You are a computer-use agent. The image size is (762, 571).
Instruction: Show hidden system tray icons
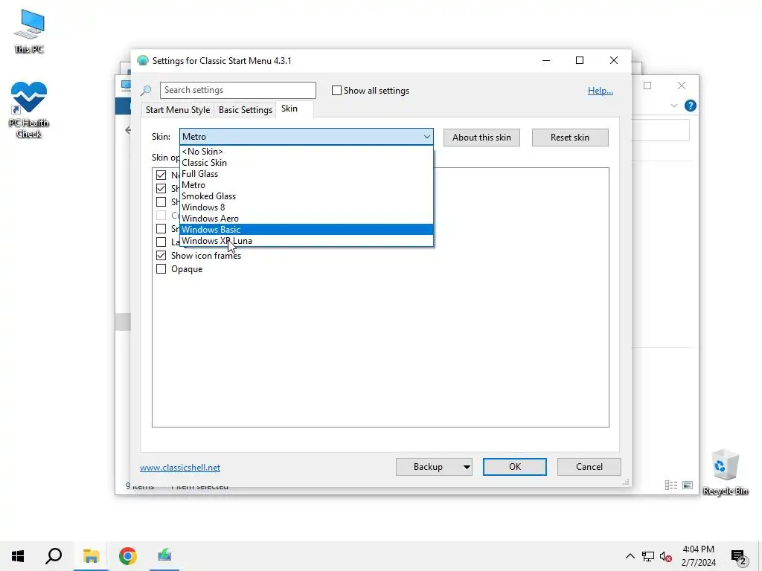(x=630, y=556)
